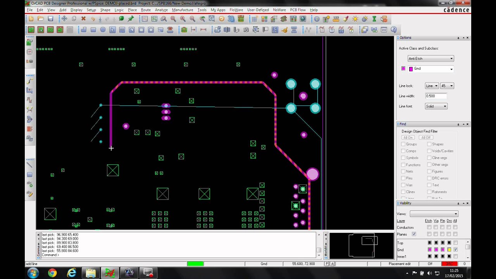The width and height of the screenshot is (496, 279).
Task: Click the green pushpin icon
Action: (131, 19)
